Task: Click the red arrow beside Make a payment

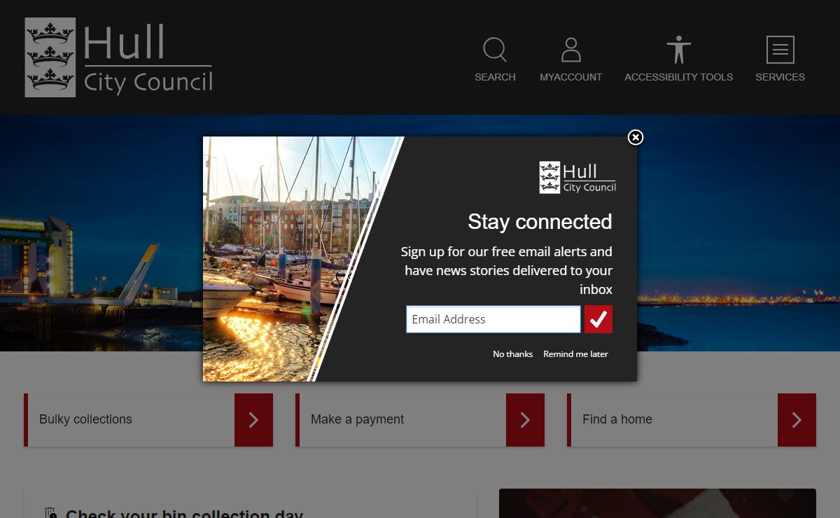Action: [525, 420]
